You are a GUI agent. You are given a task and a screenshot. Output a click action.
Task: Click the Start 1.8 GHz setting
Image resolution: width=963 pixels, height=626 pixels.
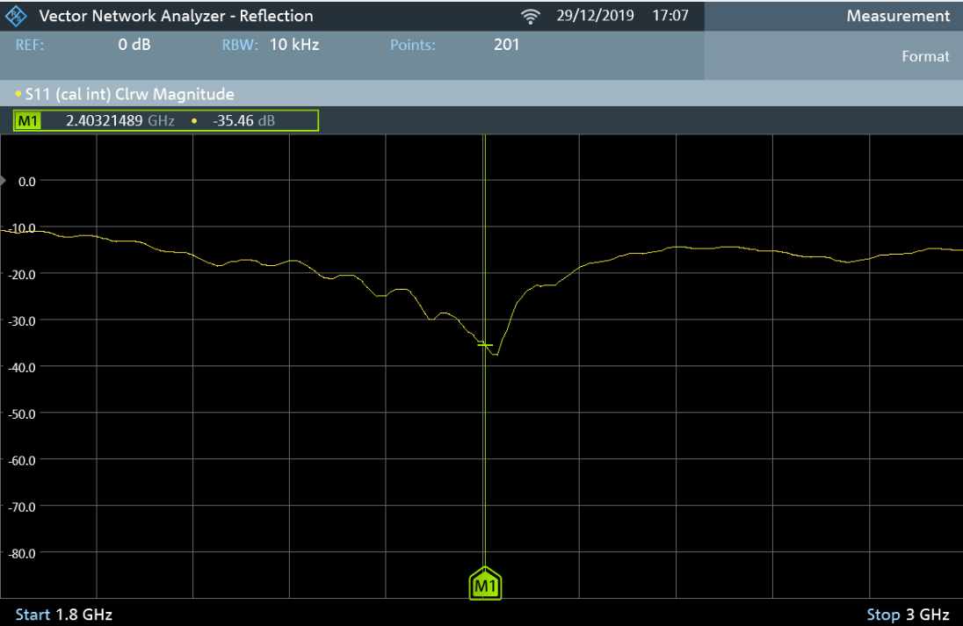(x=64, y=615)
